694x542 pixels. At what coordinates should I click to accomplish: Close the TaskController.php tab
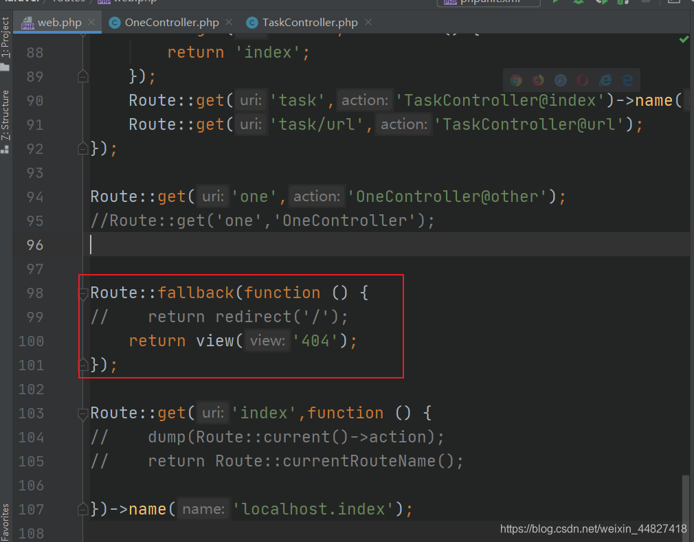point(368,22)
